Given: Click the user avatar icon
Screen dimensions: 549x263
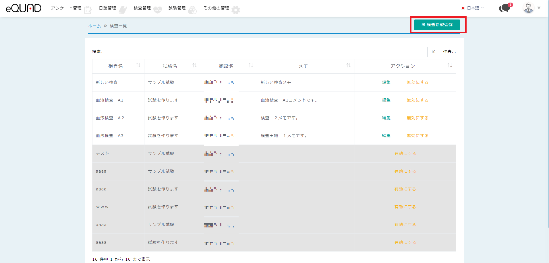Looking at the screenshot, I should [x=528, y=8].
